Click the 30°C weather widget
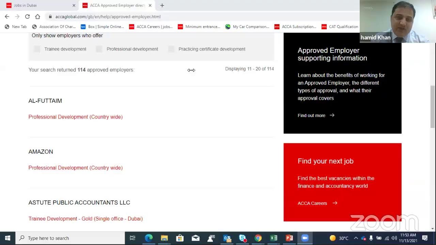 [x=339, y=238]
